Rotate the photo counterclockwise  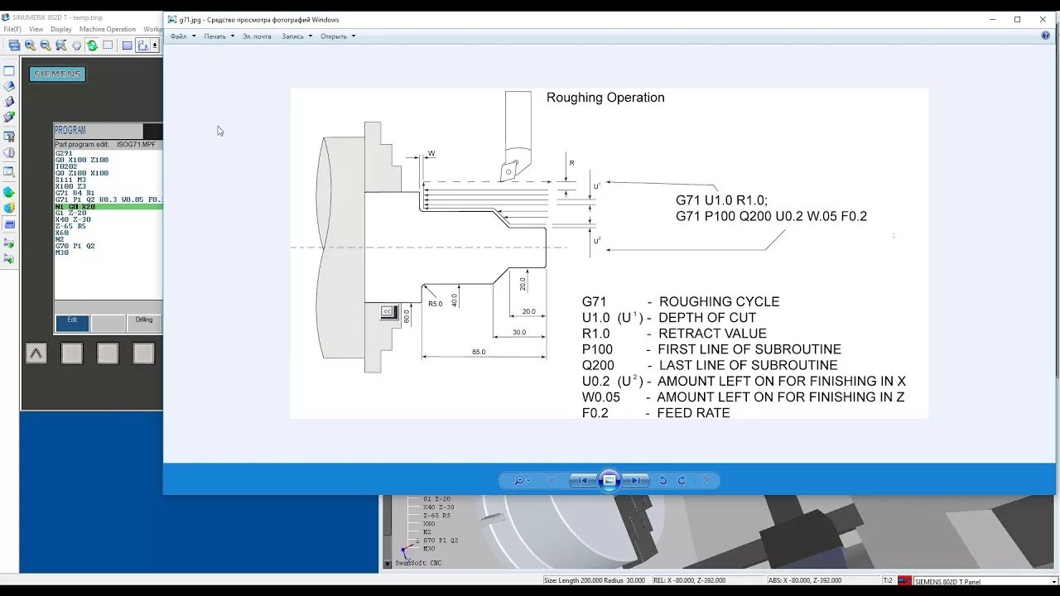click(x=662, y=480)
